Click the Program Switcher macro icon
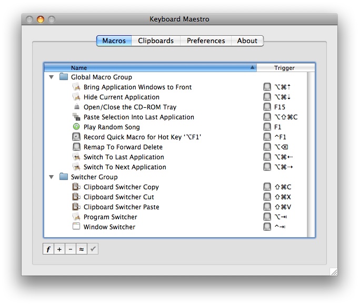359x305 pixels. point(76,217)
